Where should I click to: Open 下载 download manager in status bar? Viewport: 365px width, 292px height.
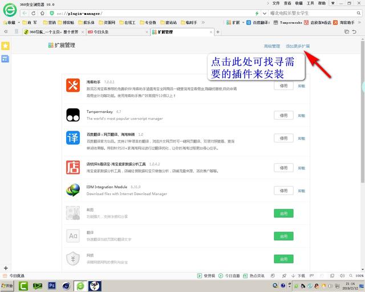click(298, 275)
